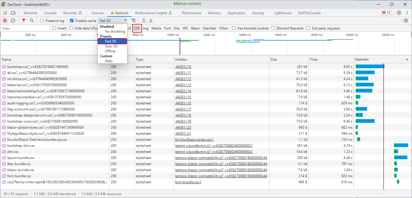Open initiator link MyApp.Blazor.styles.css:1
Screen dimensions: 412x198
[x=194, y=140]
